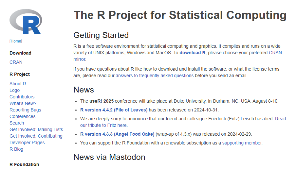Click the 'download R' link

tap(193, 53)
